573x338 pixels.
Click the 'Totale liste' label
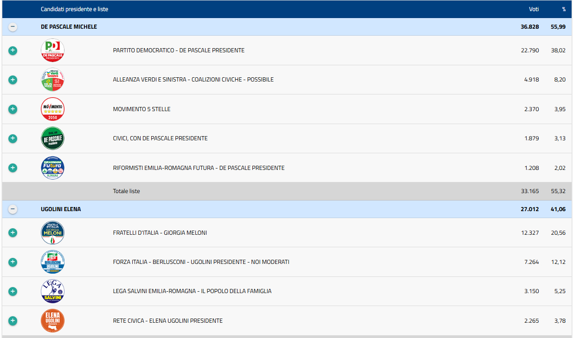coord(127,191)
